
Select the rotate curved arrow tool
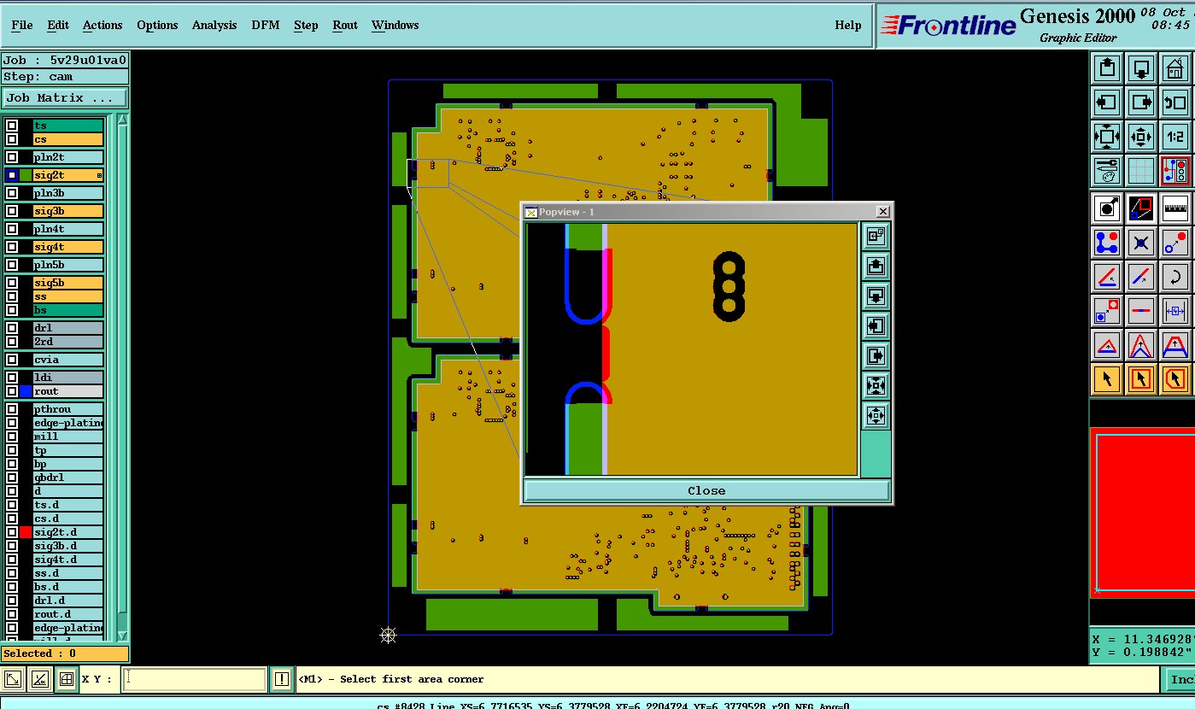point(1175,277)
